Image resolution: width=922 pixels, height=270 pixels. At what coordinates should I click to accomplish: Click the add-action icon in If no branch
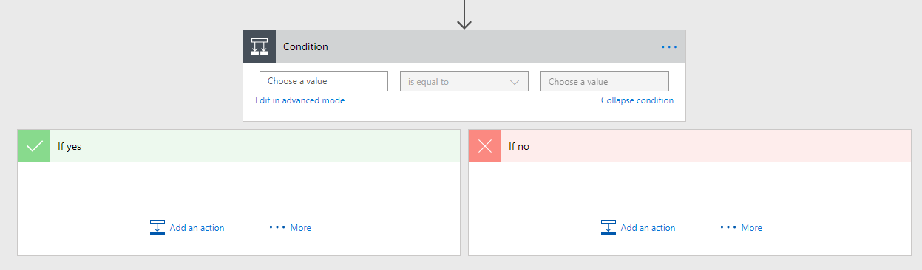point(609,227)
